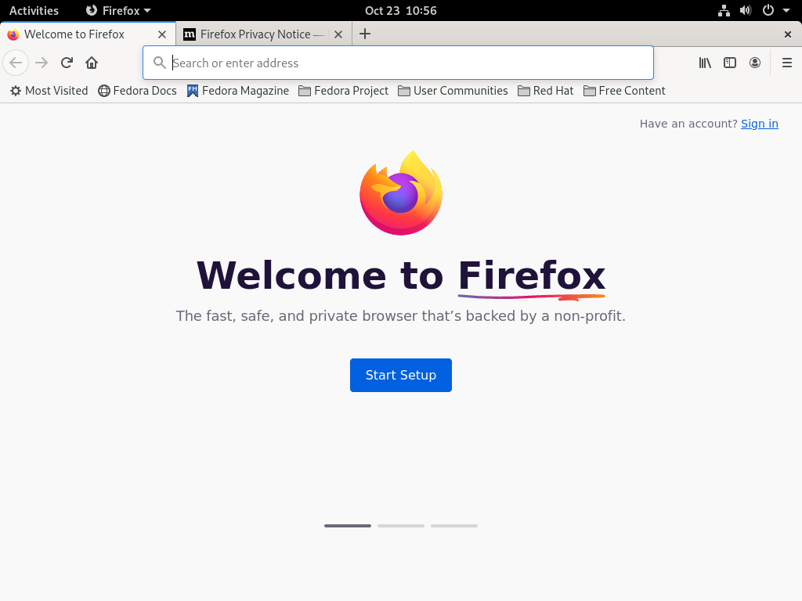Viewport: 802px width, 601px height.
Task: Follow the Sign in link
Action: 760,124
